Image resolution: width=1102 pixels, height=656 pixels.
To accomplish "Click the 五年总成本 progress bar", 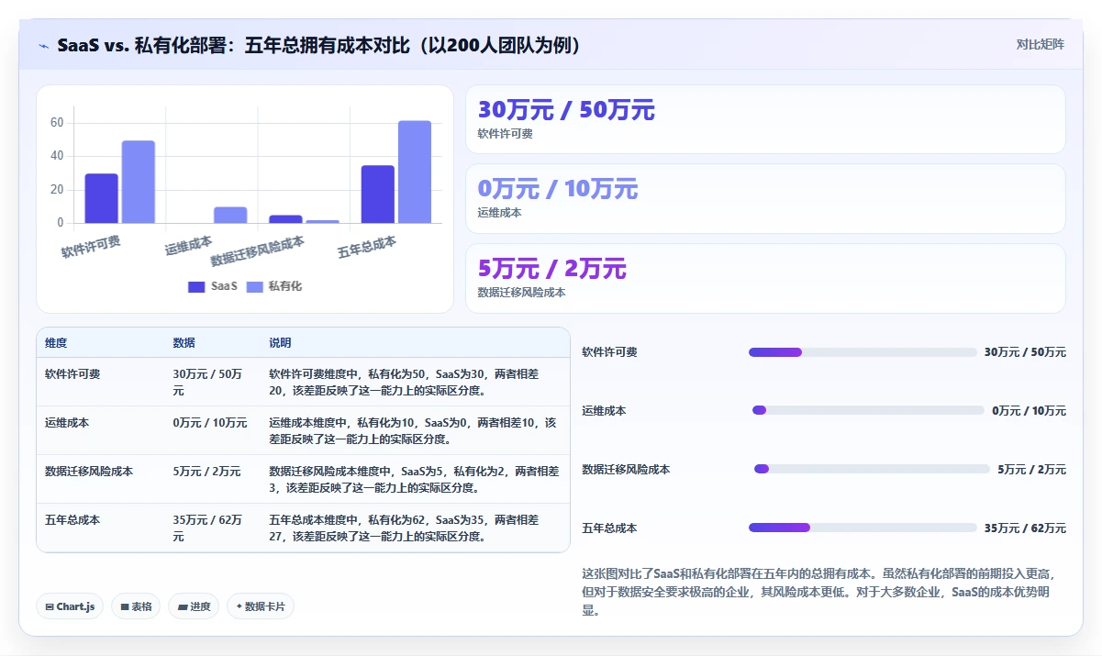I will coord(863,528).
